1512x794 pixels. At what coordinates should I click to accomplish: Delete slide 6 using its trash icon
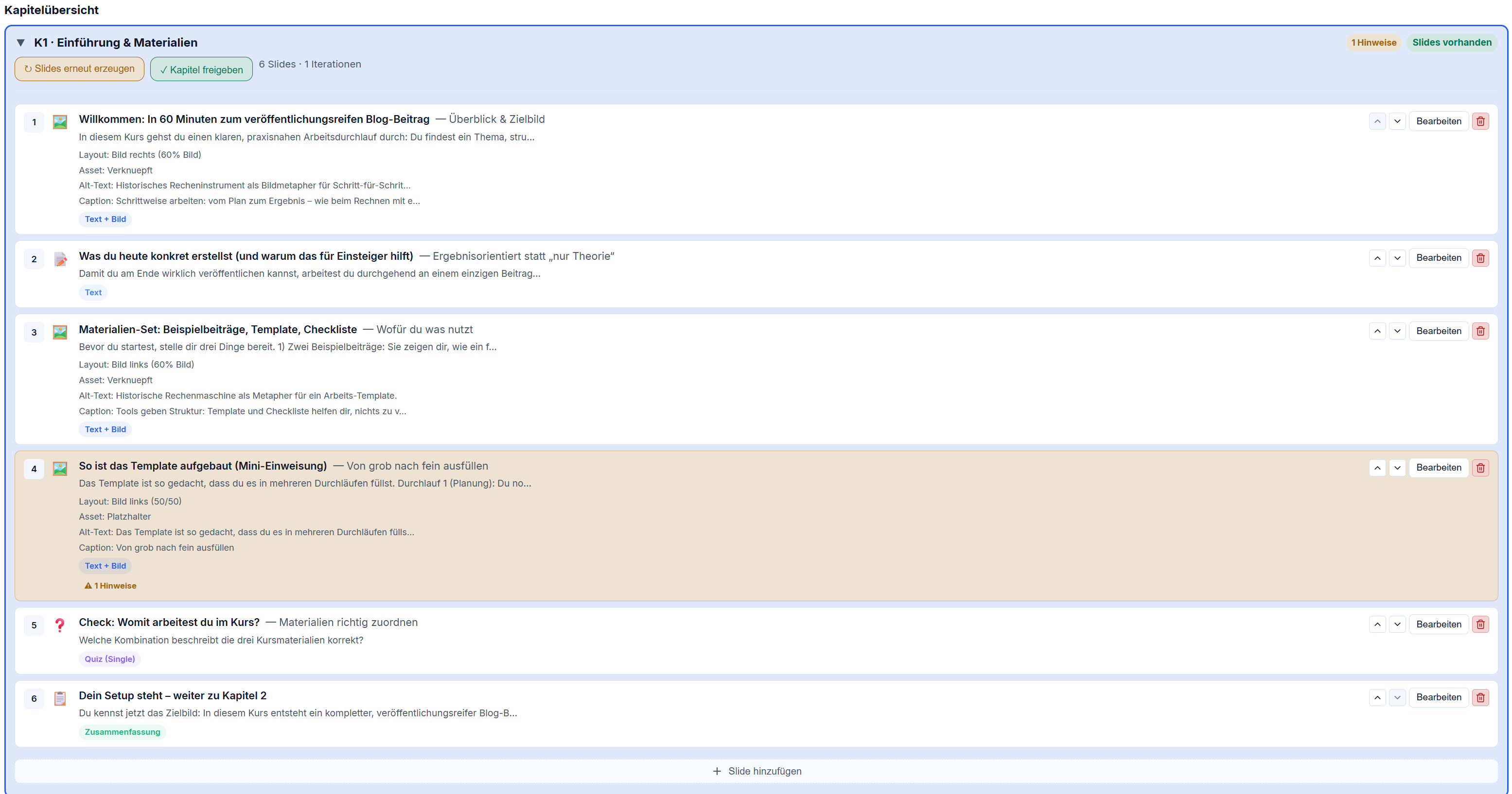tap(1481, 697)
